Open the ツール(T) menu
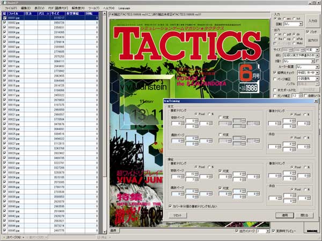Image resolution: width=322 pixels, height=241 pixels. (93, 8)
